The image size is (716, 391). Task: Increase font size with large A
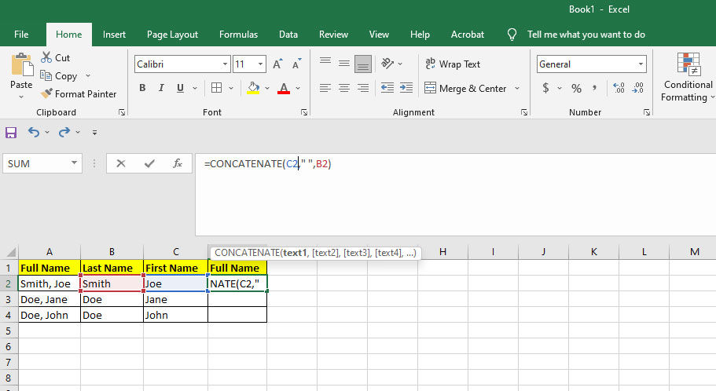tap(277, 64)
